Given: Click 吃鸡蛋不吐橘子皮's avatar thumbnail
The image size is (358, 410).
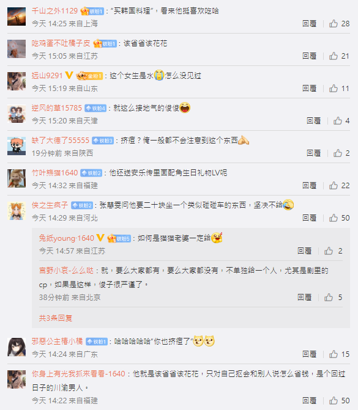Looking at the screenshot, I should (x=17, y=49).
